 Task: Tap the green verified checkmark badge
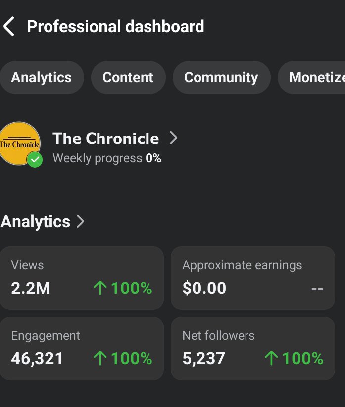click(35, 159)
